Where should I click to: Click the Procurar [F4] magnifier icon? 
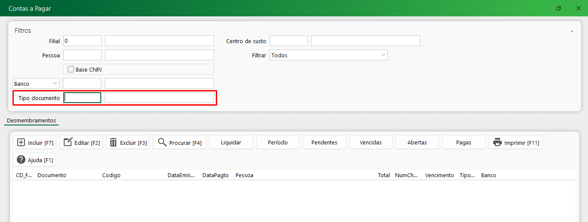tap(162, 143)
